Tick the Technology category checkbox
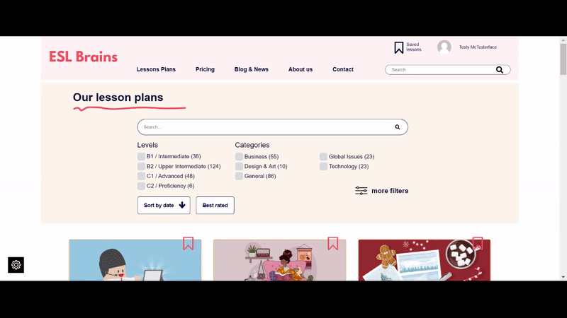Image resolution: width=567 pixels, height=318 pixels. [323, 167]
